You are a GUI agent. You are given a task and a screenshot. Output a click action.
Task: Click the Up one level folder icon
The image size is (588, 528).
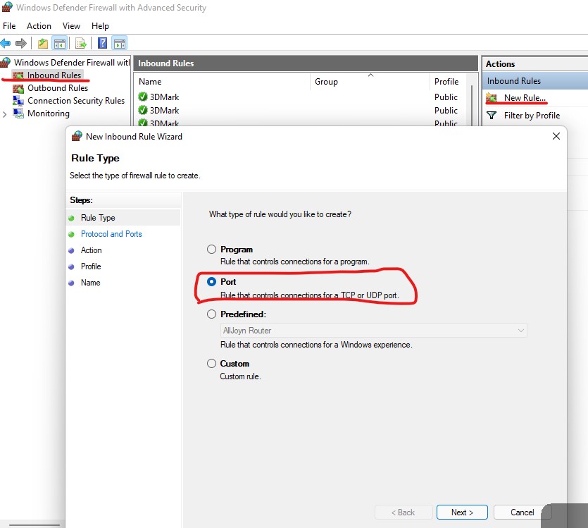[43, 44]
